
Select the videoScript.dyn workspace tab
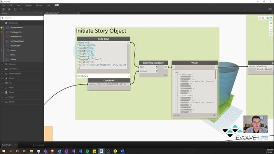click(x=52, y=13)
